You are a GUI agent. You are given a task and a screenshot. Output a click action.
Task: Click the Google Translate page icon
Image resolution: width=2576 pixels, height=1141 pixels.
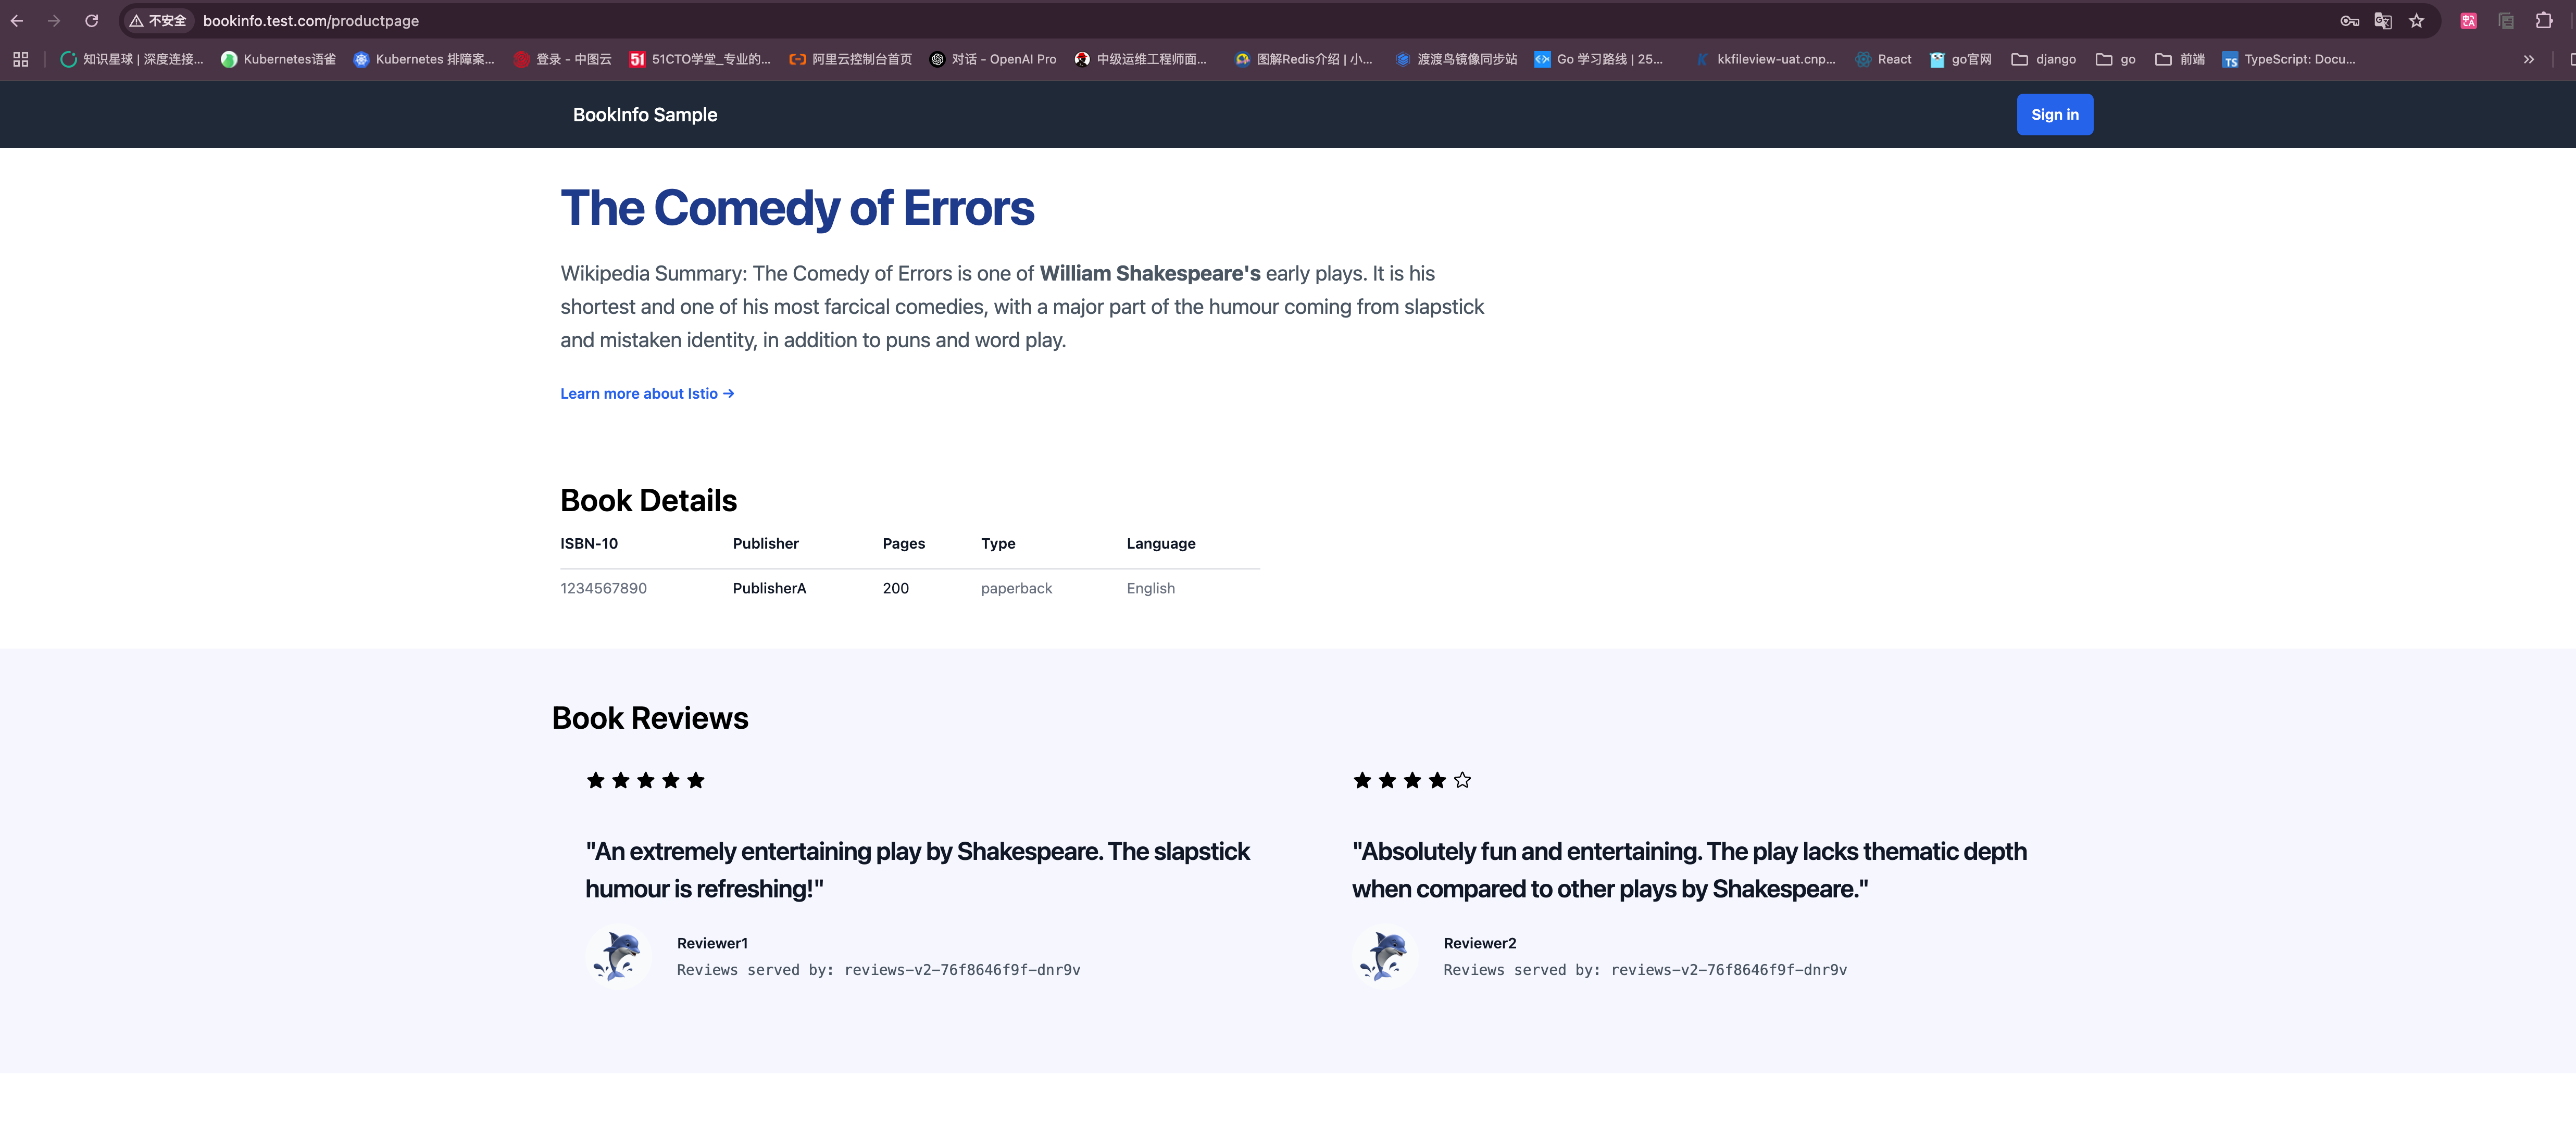tap(2383, 21)
